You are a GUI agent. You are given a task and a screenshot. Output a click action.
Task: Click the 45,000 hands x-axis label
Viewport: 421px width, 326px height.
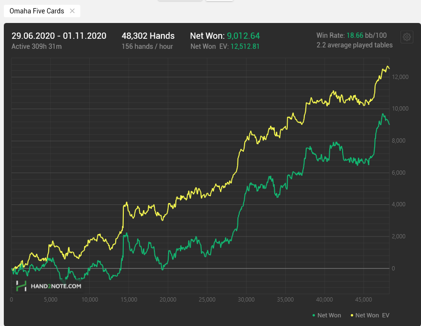click(364, 300)
